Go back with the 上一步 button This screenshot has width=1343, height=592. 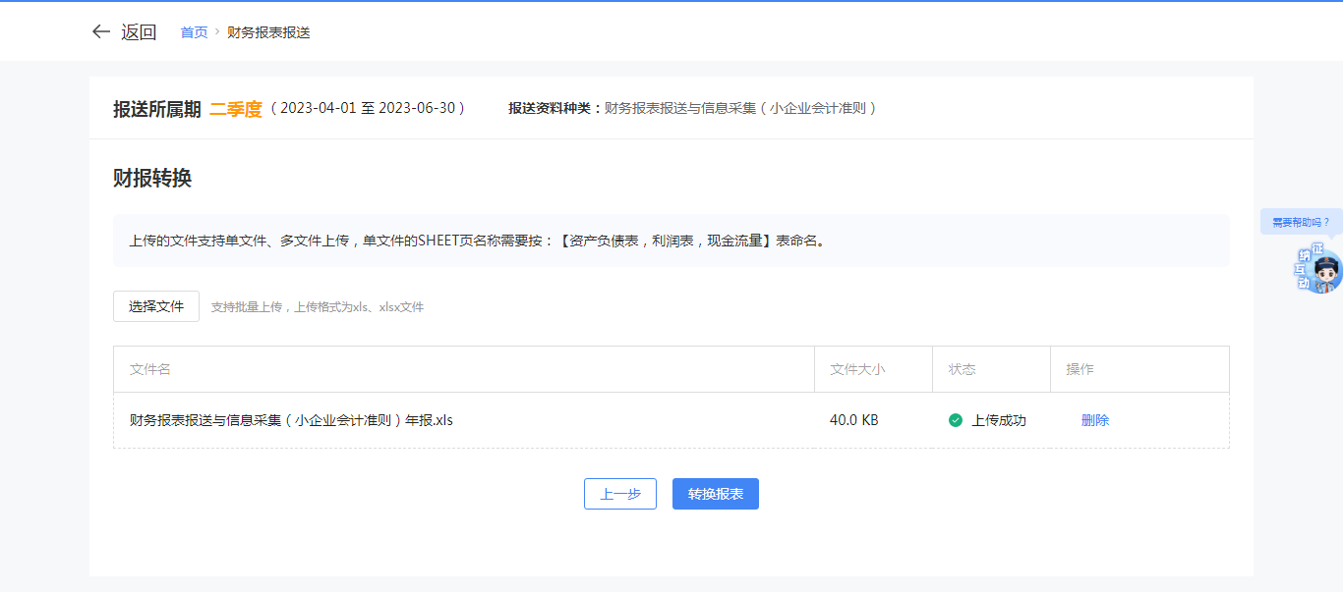tap(620, 494)
